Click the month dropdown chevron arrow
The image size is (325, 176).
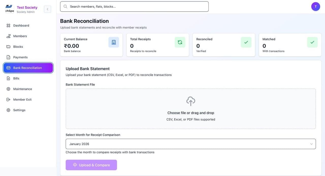(x=312, y=144)
